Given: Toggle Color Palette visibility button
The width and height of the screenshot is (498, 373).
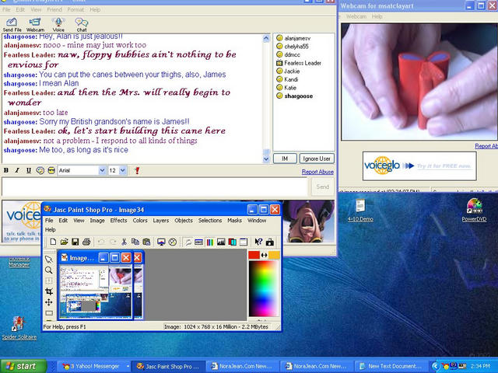Looking at the screenshot, I should pyautogui.click(x=210, y=242).
